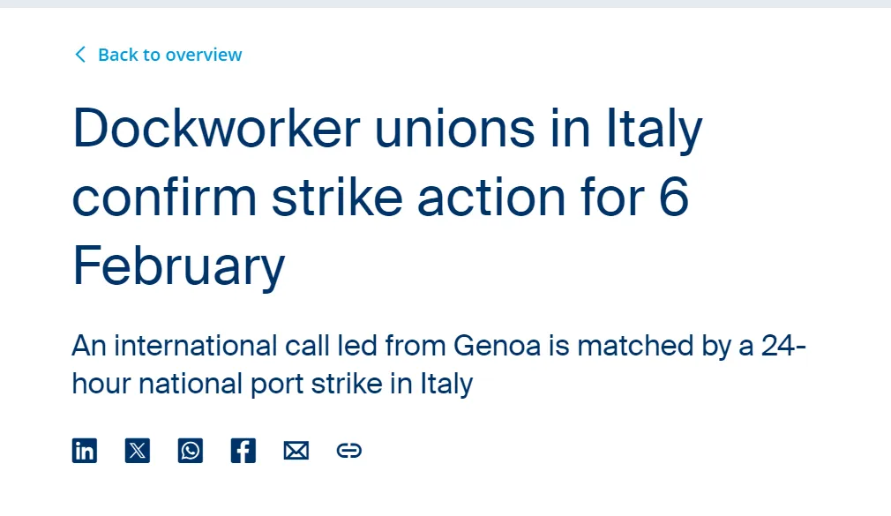The image size is (891, 516).
Task: Share the article on Facebook
Action: [243, 451]
